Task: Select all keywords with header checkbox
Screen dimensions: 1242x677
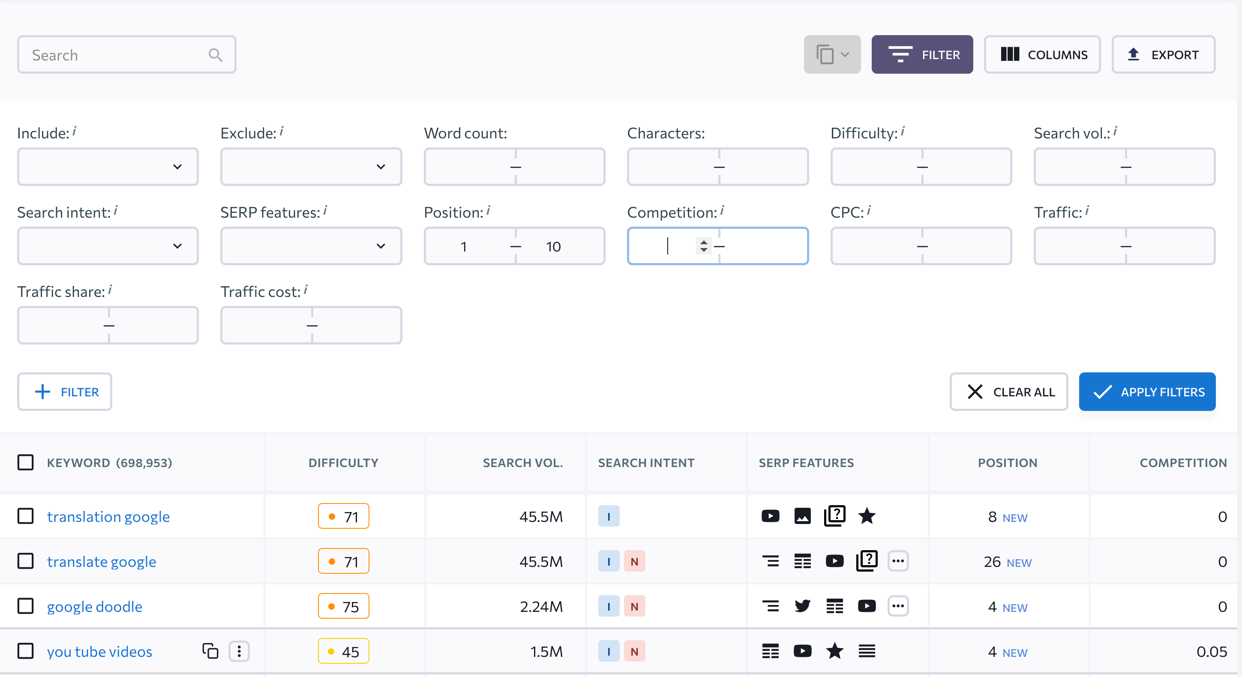Action: pos(26,462)
